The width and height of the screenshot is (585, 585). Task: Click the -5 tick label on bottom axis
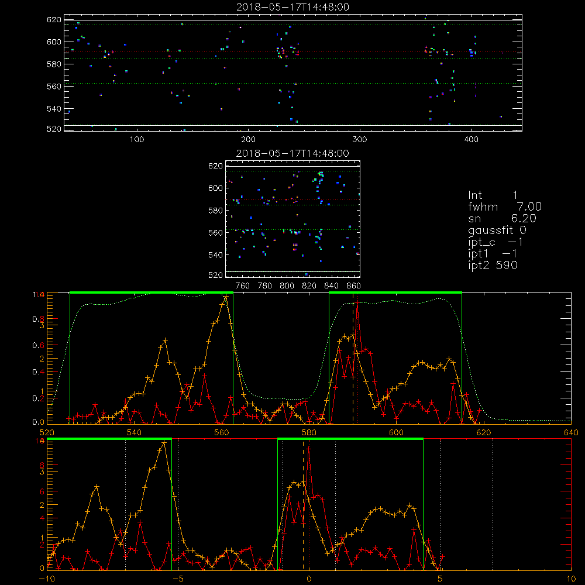178,579
